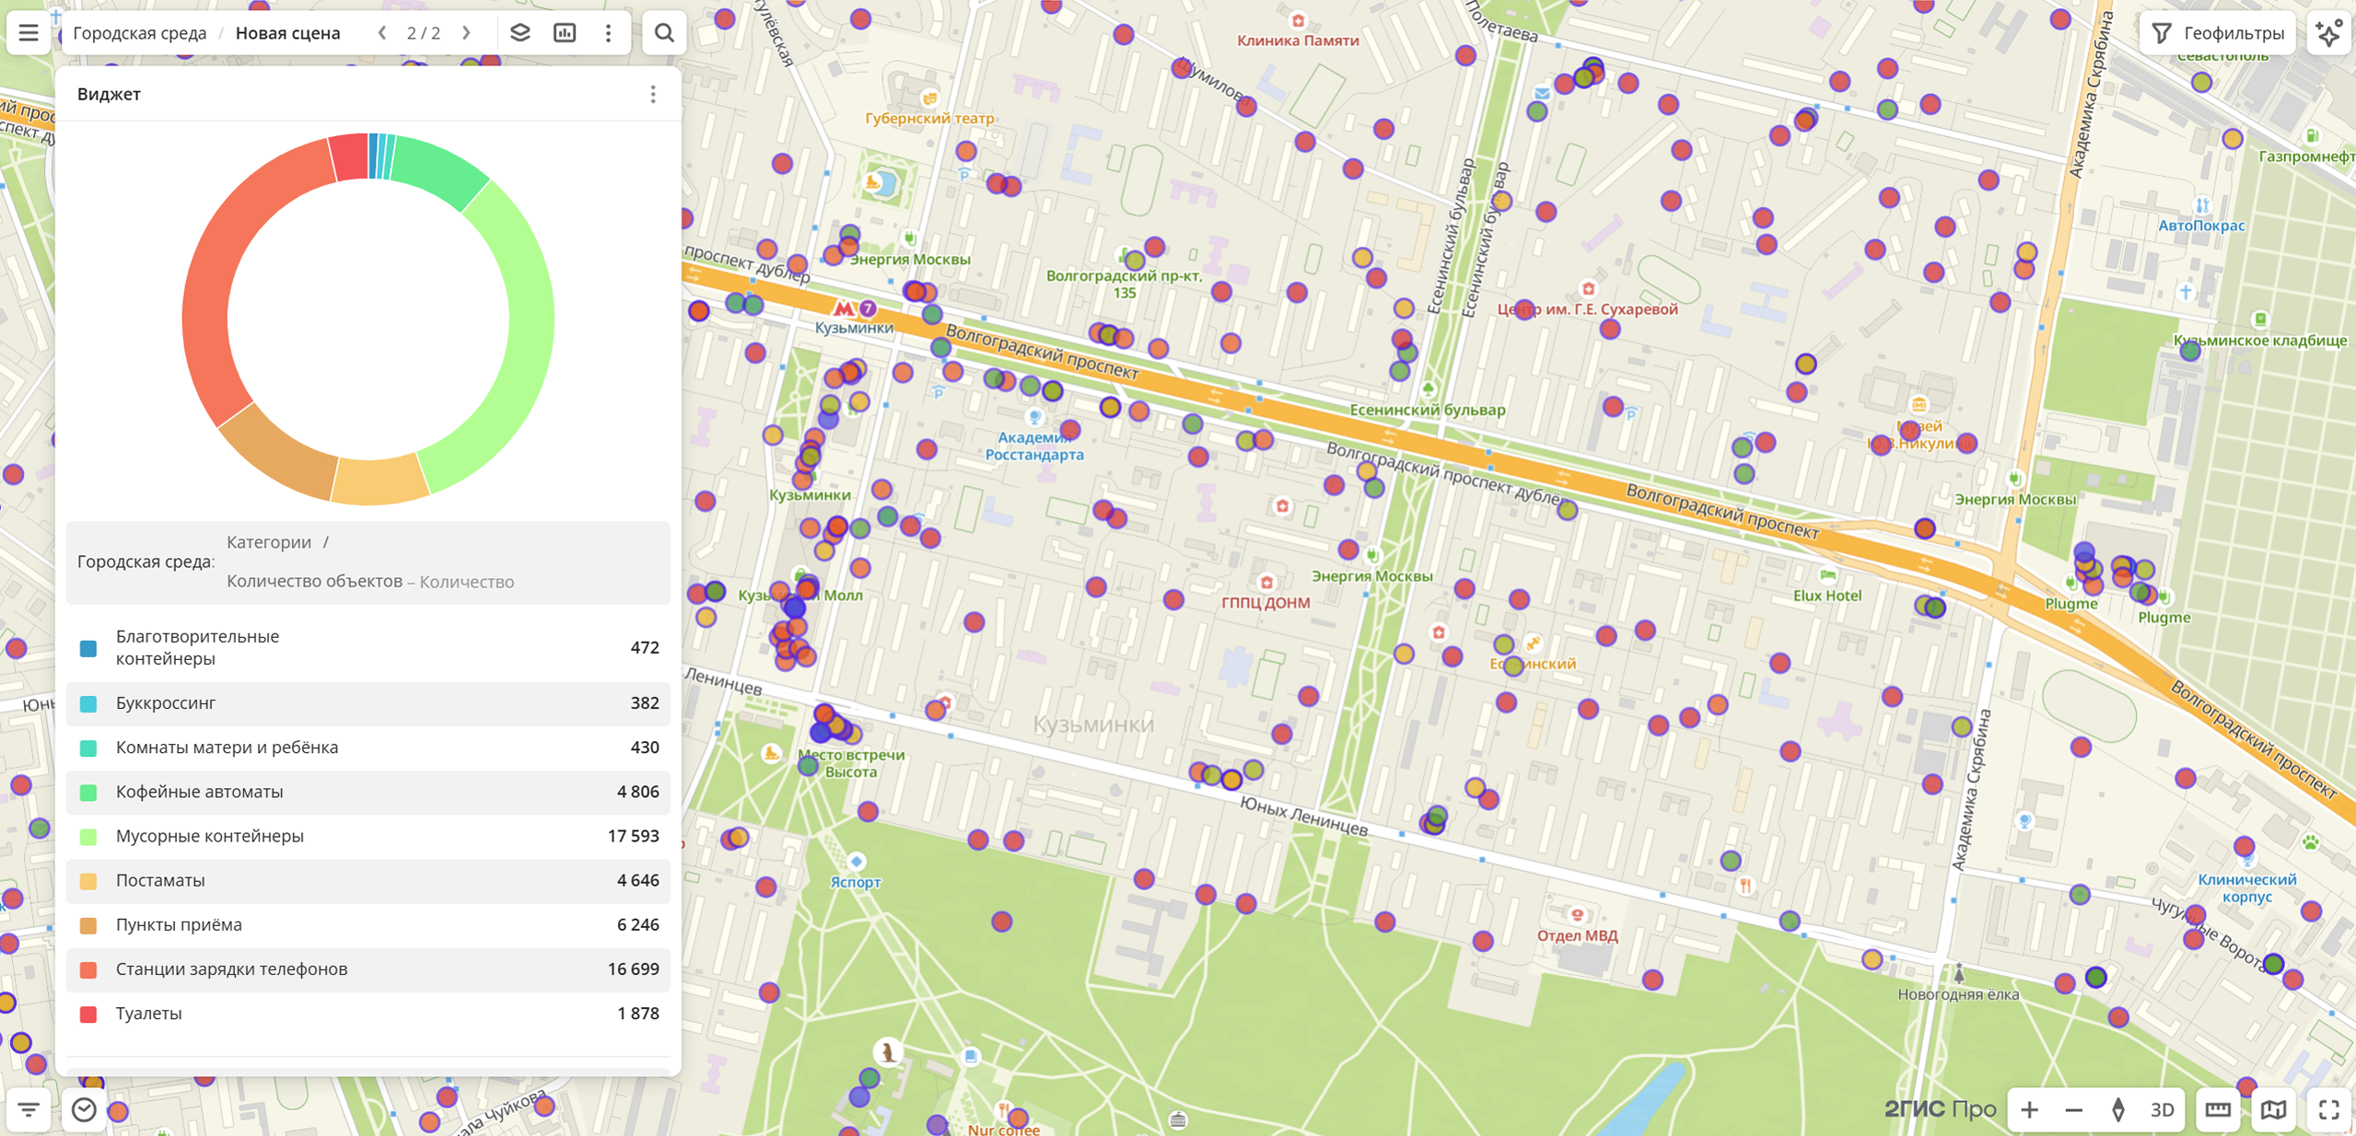
Task: Open the dashboard widgets icon
Action: pos(565,33)
